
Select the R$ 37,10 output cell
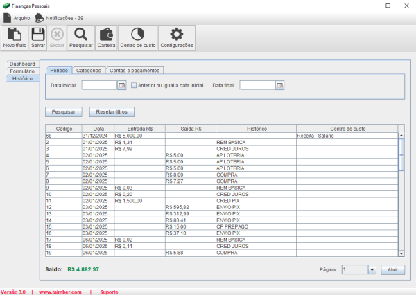tap(191, 233)
